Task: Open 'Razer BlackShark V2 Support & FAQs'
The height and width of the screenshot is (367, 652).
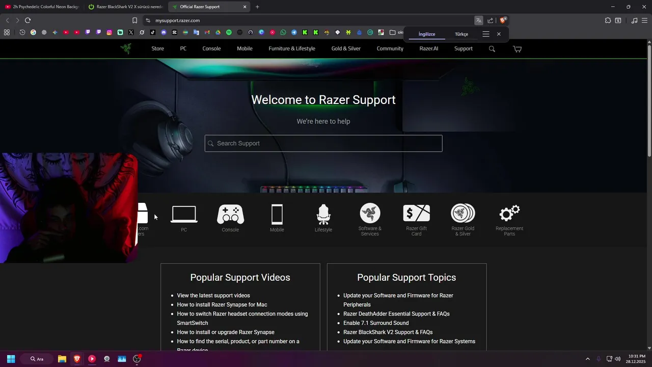Action: (388, 332)
